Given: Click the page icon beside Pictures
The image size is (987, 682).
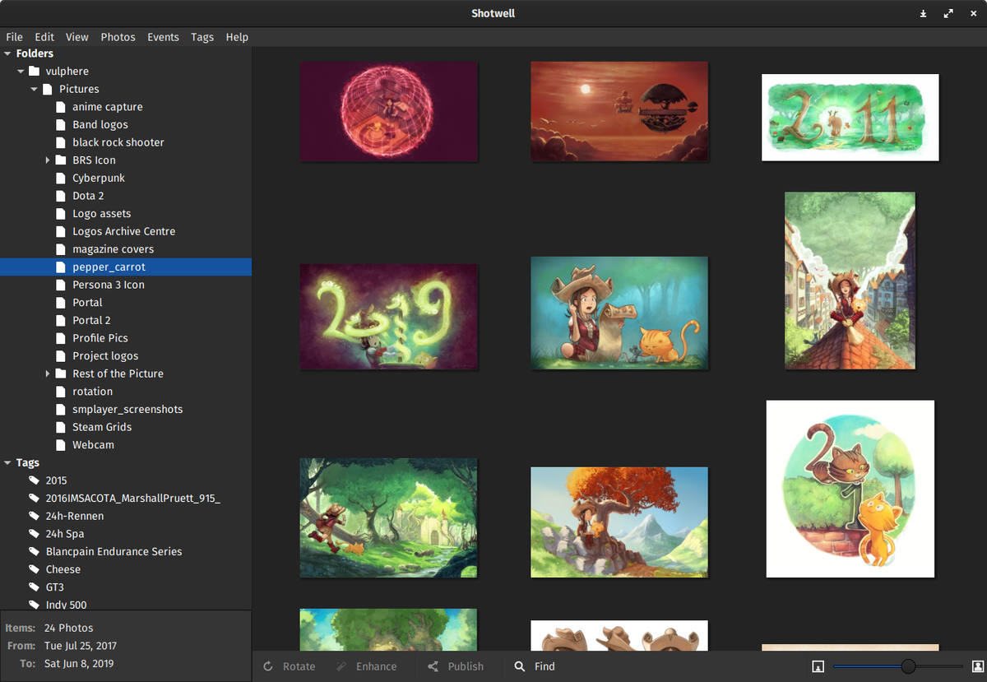Looking at the screenshot, I should click(x=47, y=89).
